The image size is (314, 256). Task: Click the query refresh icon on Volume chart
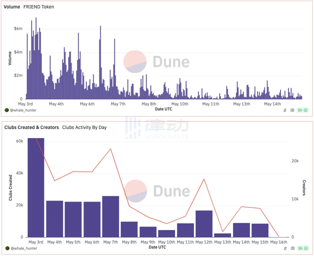pos(285,110)
